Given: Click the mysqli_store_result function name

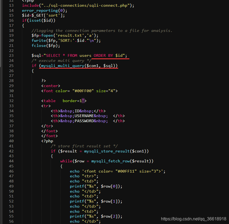Looking at the screenshot, I should click(107, 151).
